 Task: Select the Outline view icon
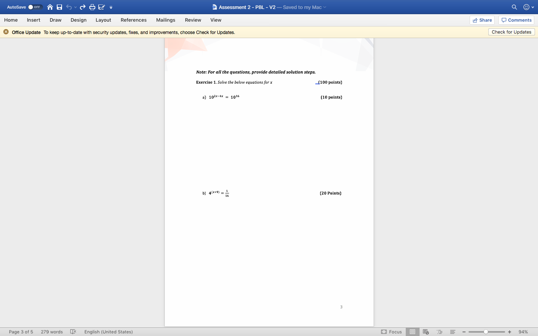439,332
